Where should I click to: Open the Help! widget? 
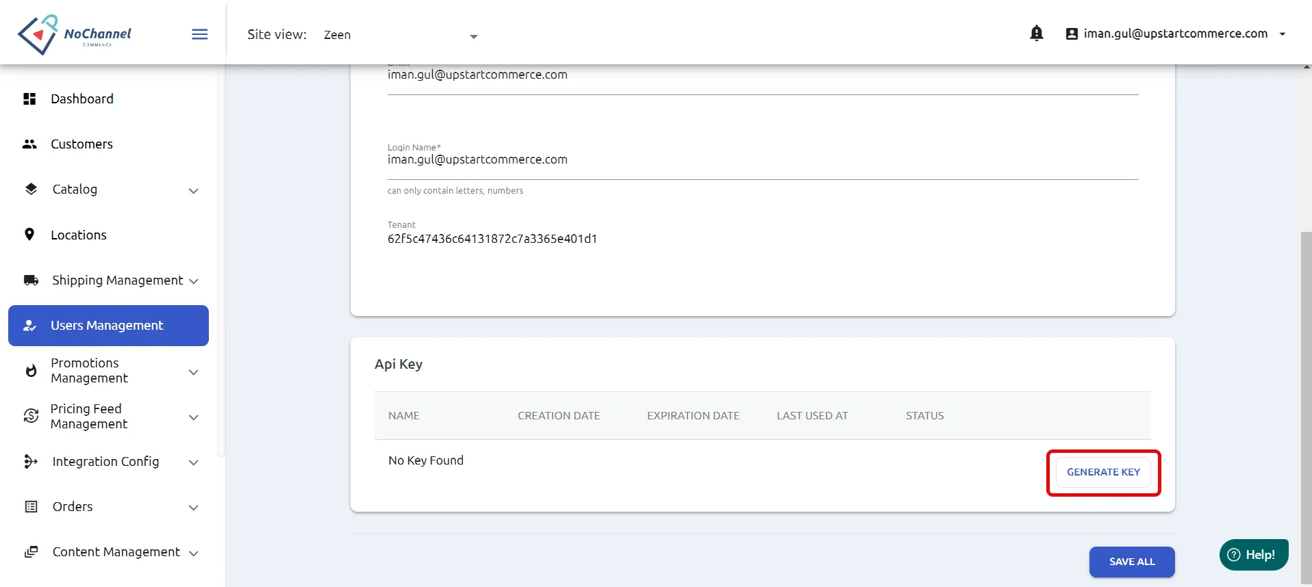coord(1254,555)
